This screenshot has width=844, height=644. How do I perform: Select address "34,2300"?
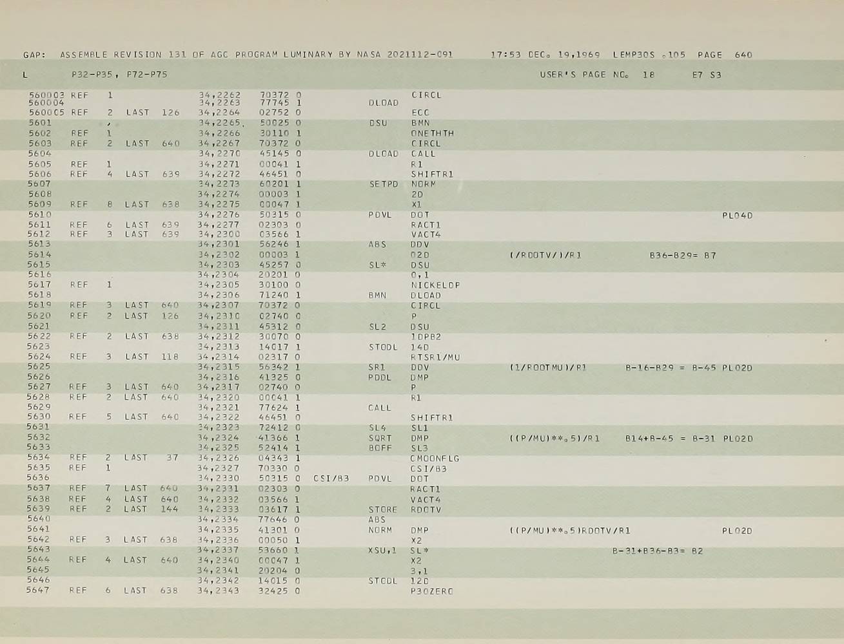219,234
